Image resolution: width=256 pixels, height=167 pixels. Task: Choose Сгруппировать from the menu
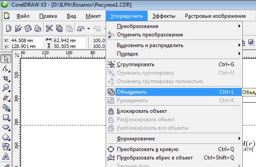[x=174, y=64]
